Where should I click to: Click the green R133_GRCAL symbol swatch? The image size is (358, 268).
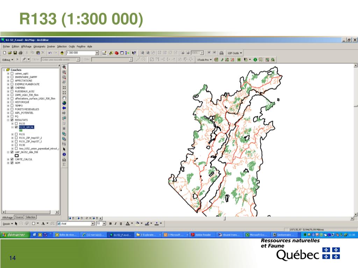tap(21, 131)
